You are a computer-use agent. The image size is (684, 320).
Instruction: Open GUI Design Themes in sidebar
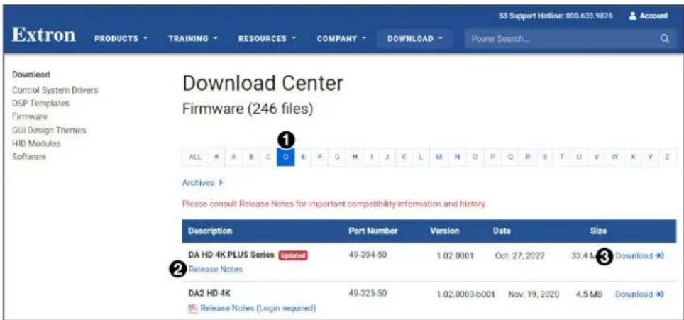(x=49, y=130)
